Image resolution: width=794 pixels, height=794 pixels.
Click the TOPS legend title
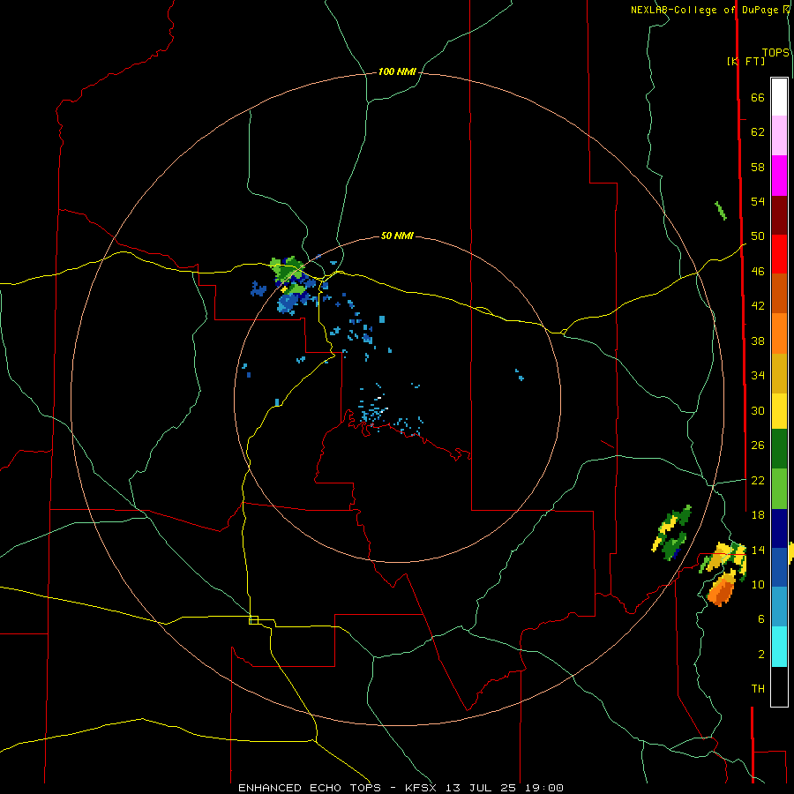coord(775,53)
